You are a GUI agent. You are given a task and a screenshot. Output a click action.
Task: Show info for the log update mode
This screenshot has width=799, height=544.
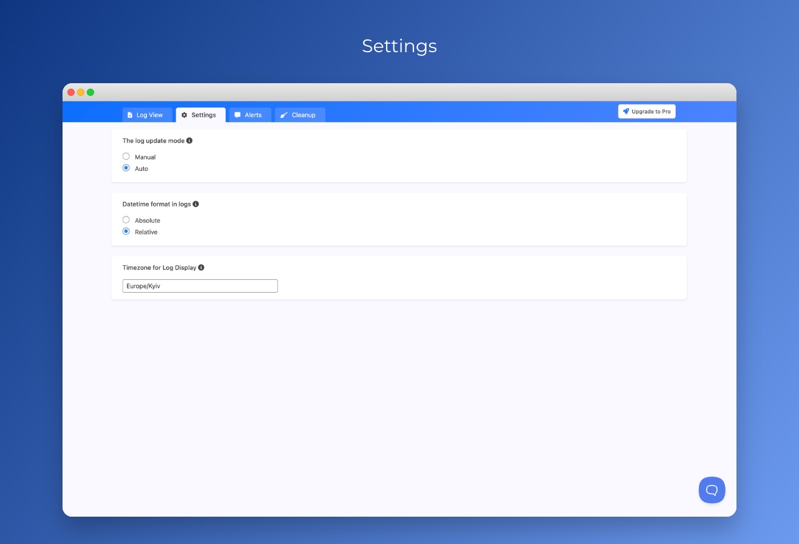click(189, 141)
